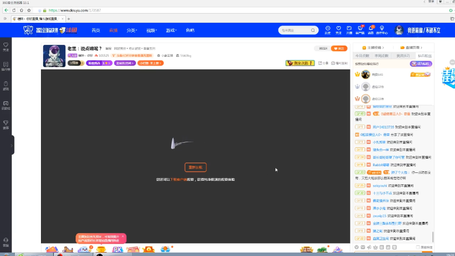Image resolution: width=455 pixels, height=256 pixels.
Task: Open followed channels heart icon in header
Action: (338, 30)
